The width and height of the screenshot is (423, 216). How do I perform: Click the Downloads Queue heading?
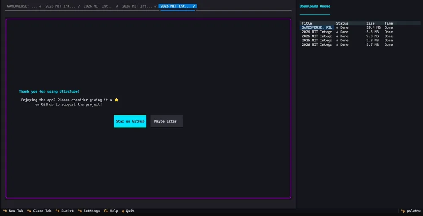pos(315,6)
